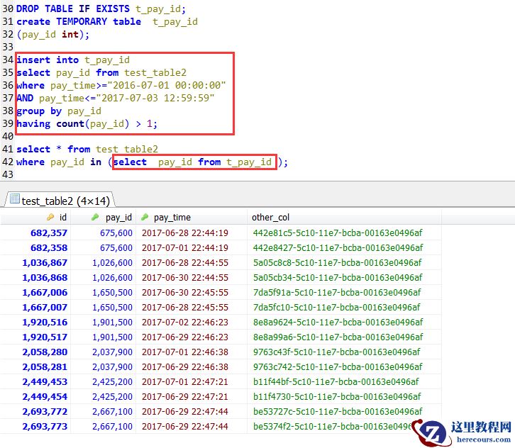Place cursor on line 39 having count clause
The height and width of the screenshot is (448, 515).
click(x=87, y=124)
